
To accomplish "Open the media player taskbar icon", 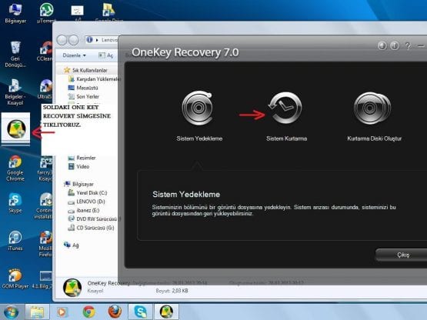I will [62, 312].
